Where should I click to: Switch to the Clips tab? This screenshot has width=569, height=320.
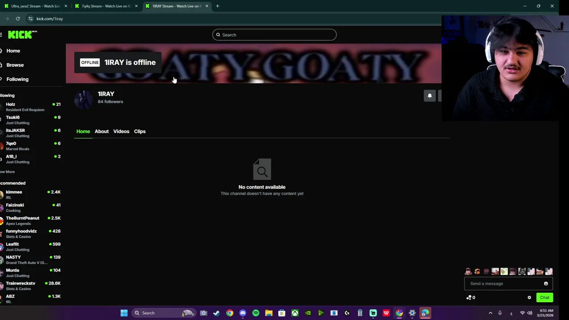click(140, 131)
